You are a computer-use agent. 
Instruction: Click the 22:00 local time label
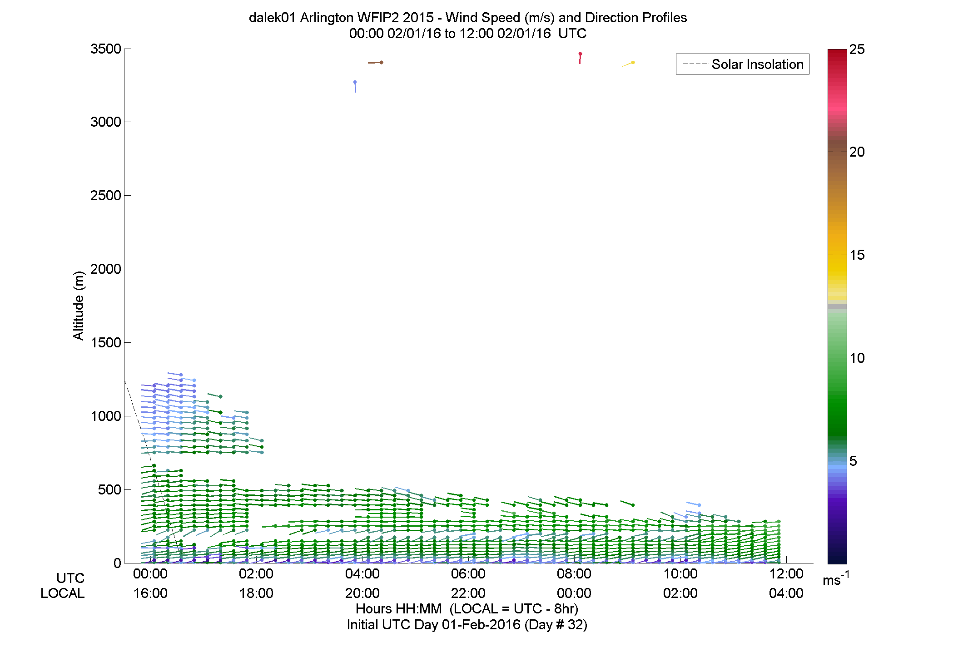point(468,593)
